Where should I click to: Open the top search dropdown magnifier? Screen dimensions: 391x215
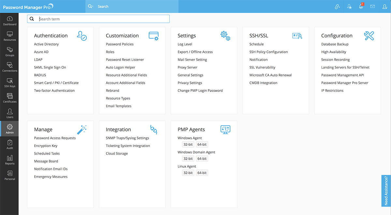tap(90, 7)
